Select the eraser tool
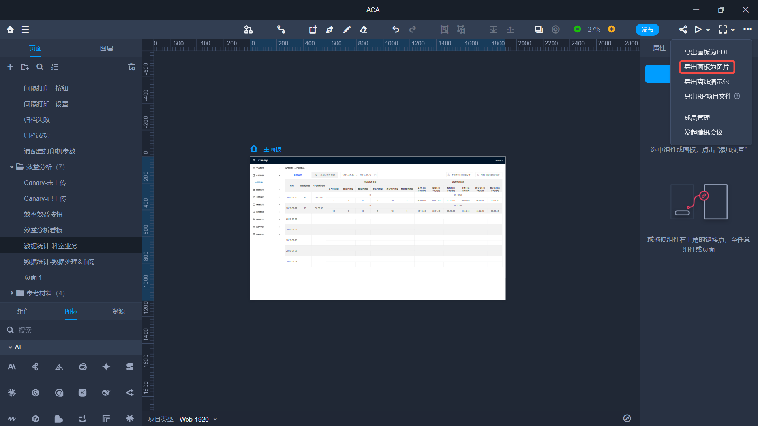The height and width of the screenshot is (426, 758). [x=364, y=29]
